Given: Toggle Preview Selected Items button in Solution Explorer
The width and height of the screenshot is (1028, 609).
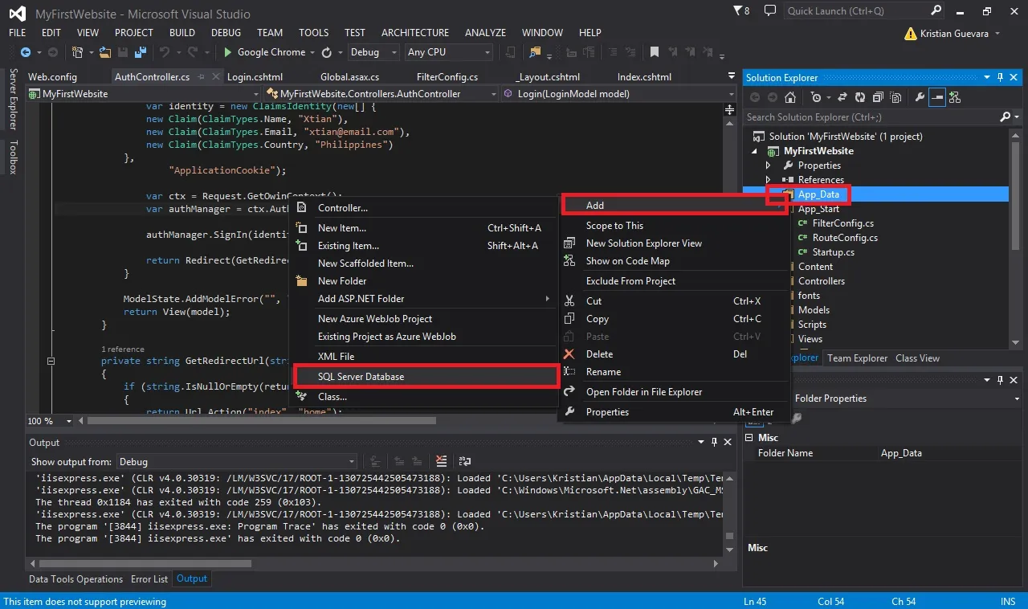Looking at the screenshot, I should (937, 97).
